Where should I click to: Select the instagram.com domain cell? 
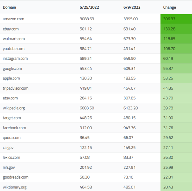[15, 58]
